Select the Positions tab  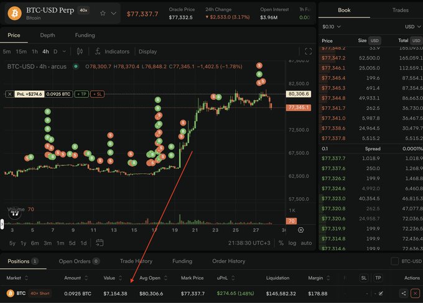click(23, 261)
